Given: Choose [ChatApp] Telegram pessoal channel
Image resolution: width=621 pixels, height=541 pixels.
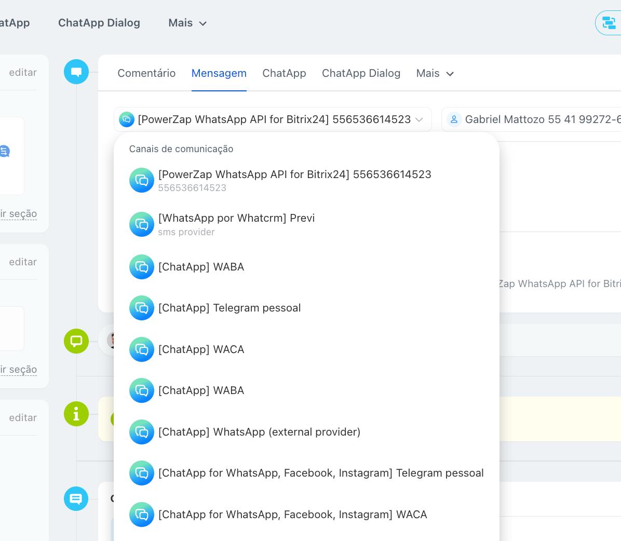Looking at the screenshot, I should pyautogui.click(x=230, y=308).
